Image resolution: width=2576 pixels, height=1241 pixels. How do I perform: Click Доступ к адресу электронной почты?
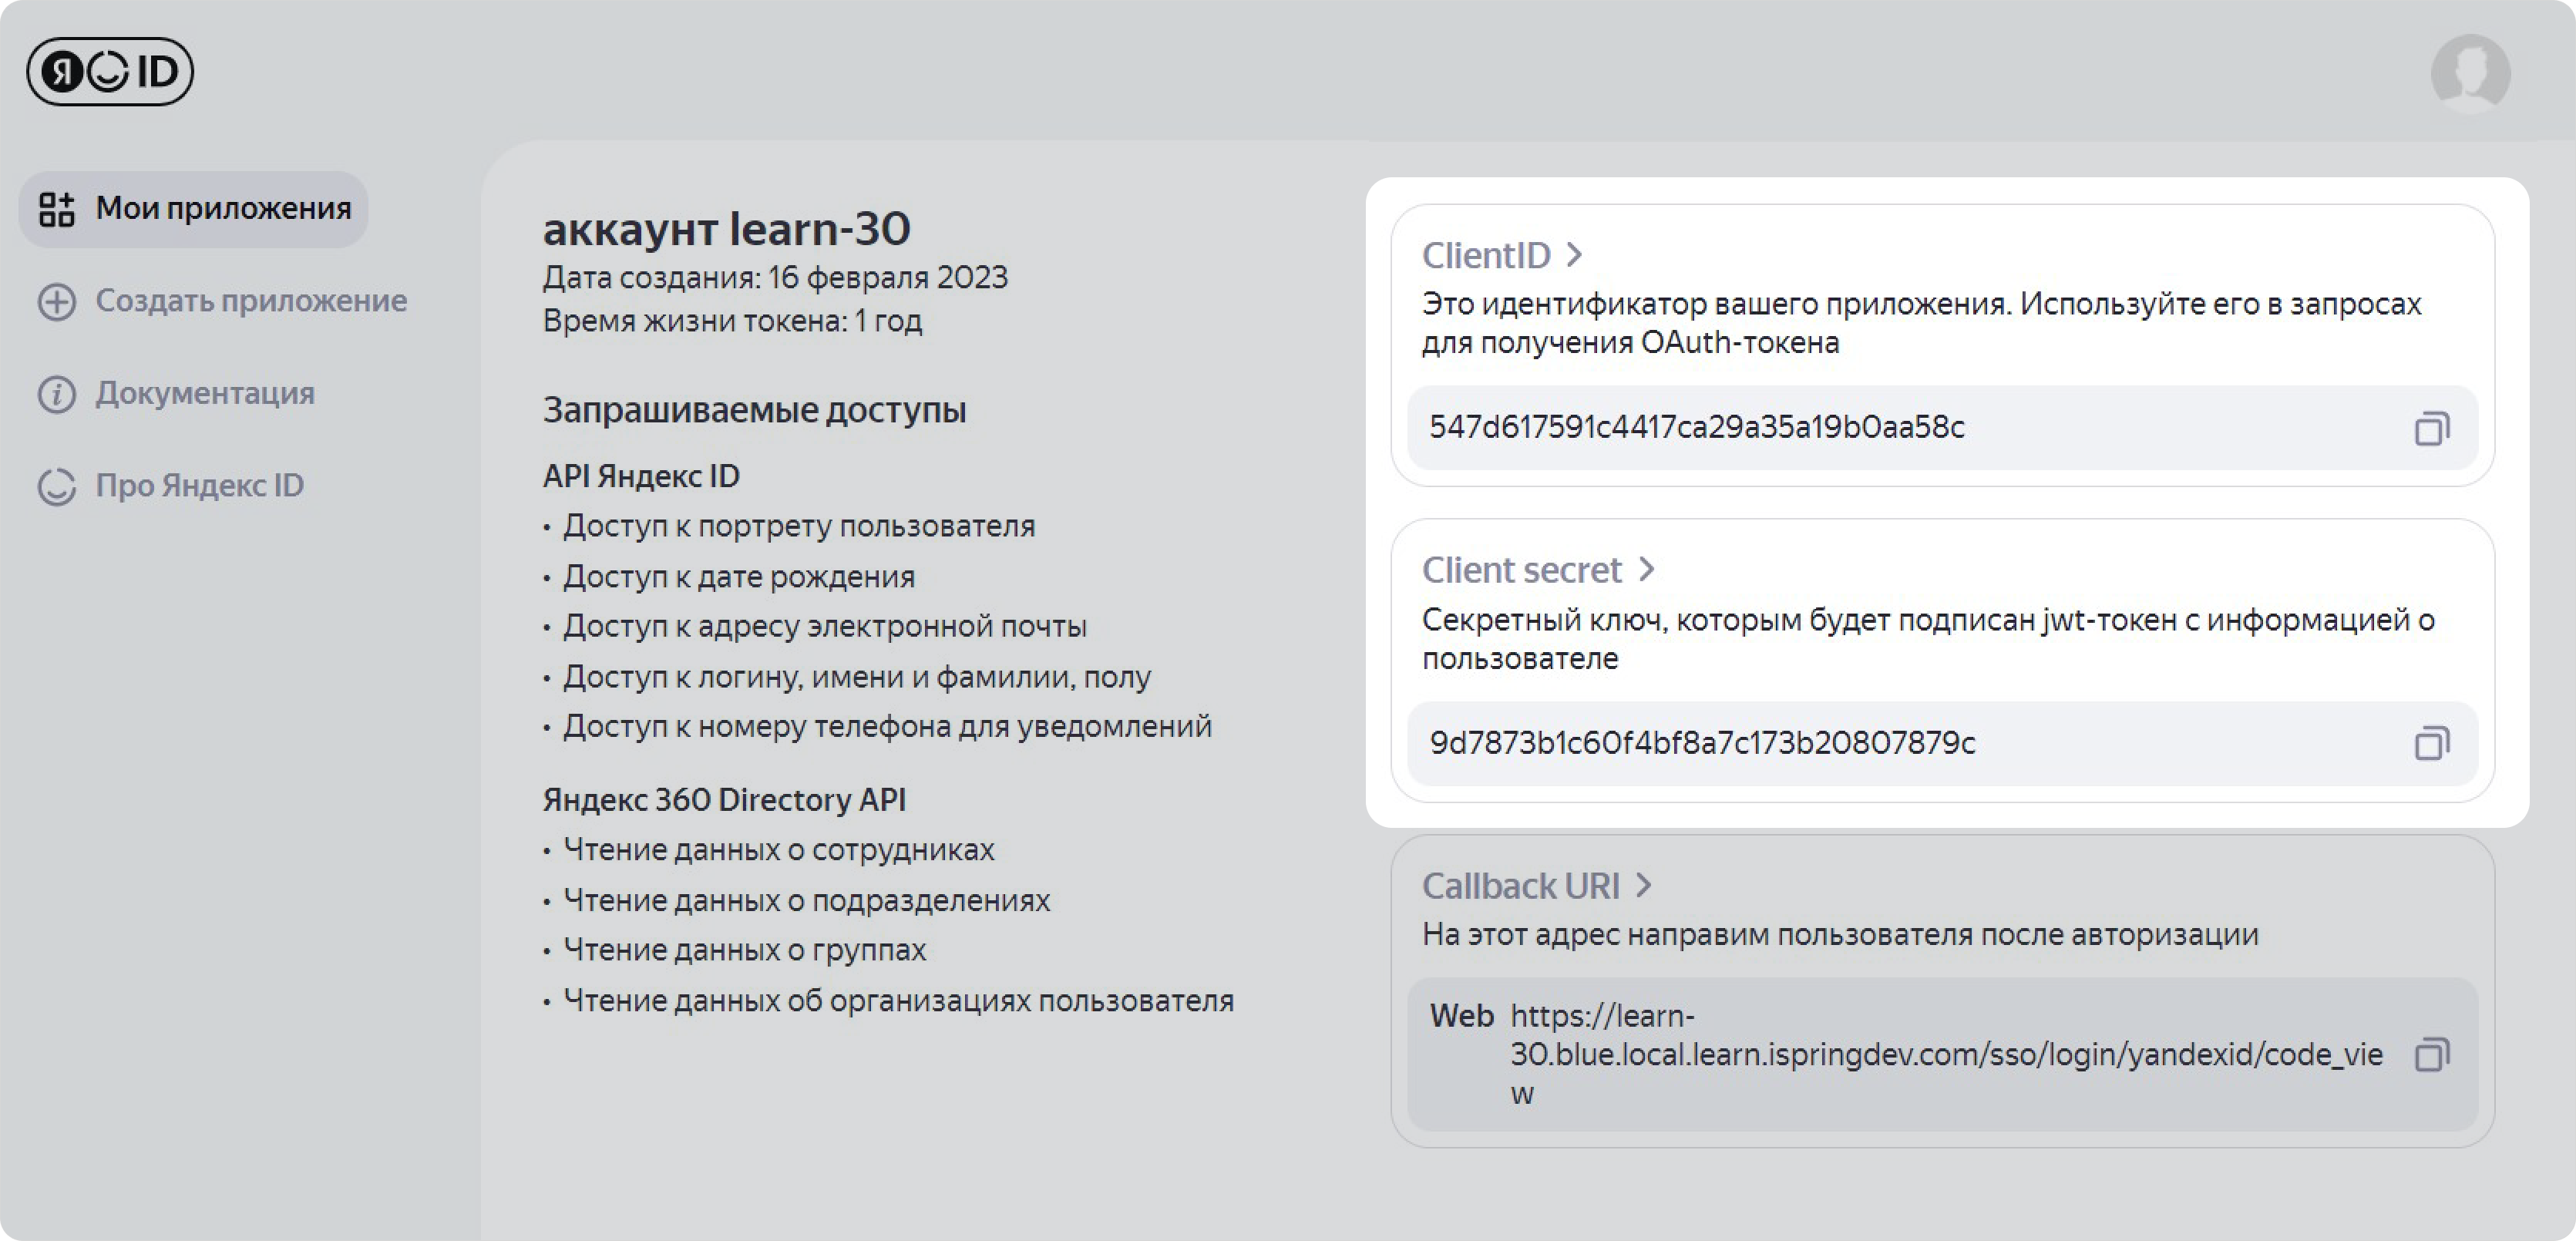pos(825,626)
